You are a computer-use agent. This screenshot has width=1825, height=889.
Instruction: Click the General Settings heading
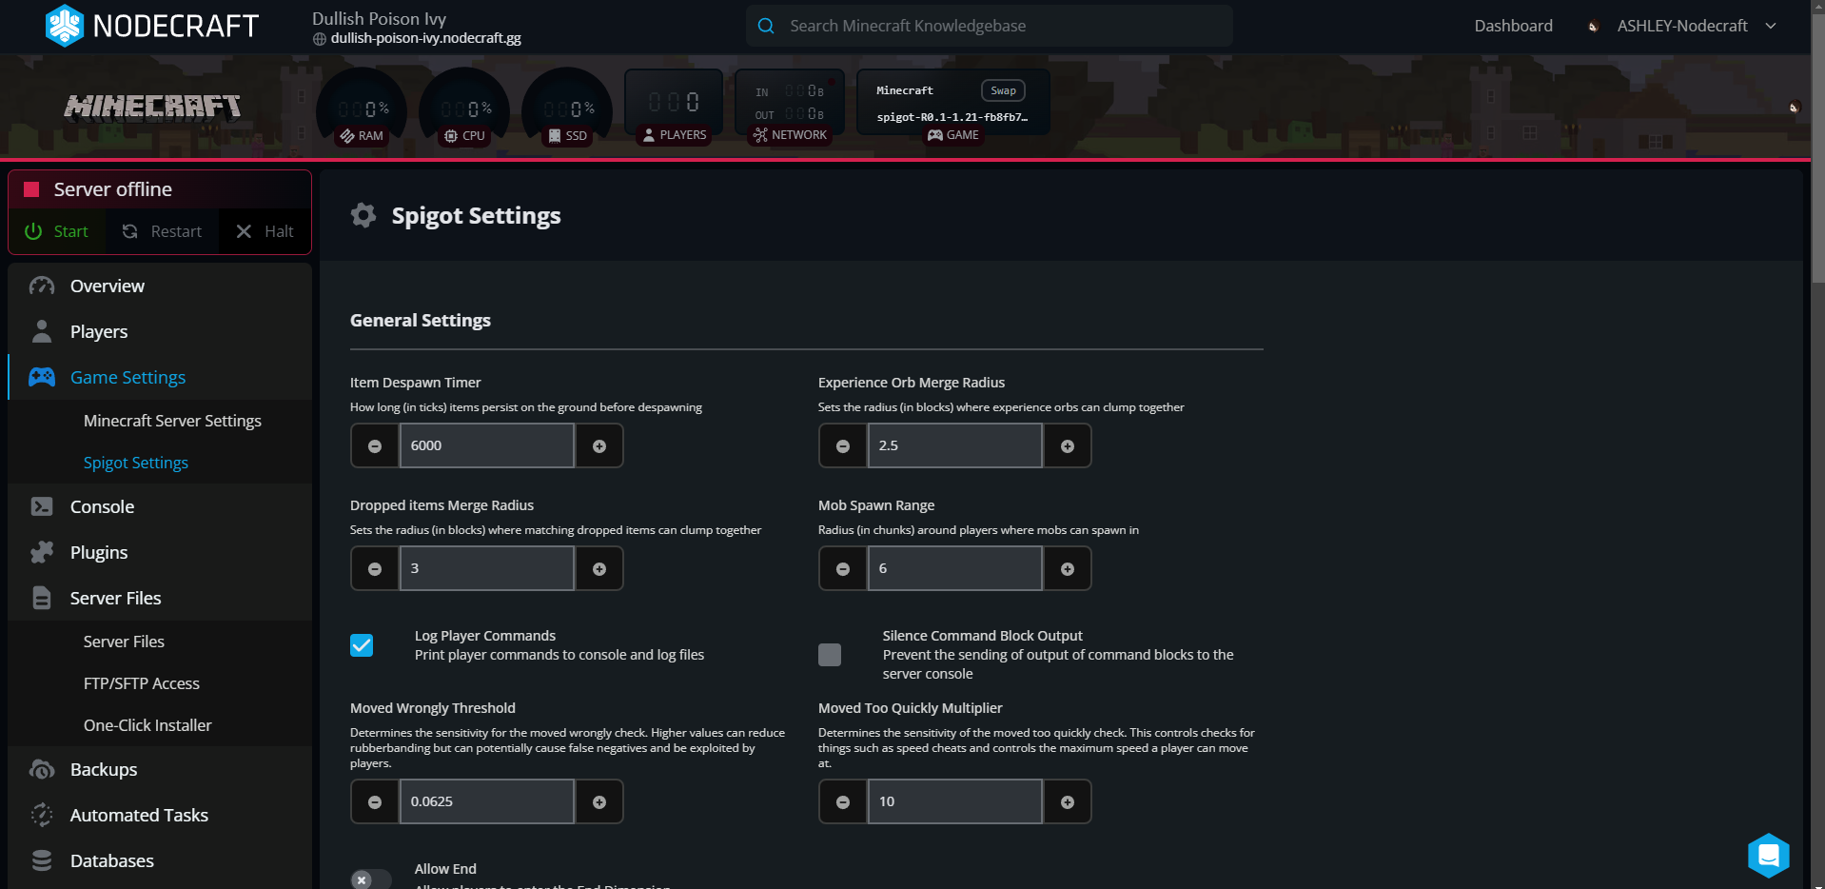tap(421, 320)
